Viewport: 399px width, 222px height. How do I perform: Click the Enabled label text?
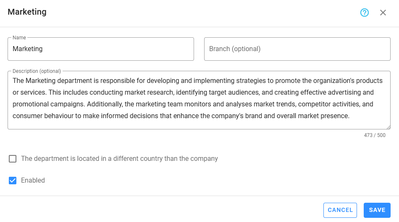(33, 181)
